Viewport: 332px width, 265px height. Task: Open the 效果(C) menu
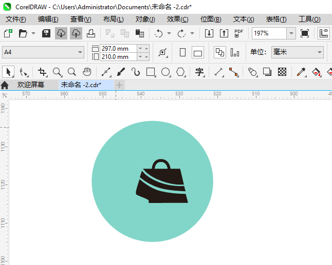click(177, 19)
